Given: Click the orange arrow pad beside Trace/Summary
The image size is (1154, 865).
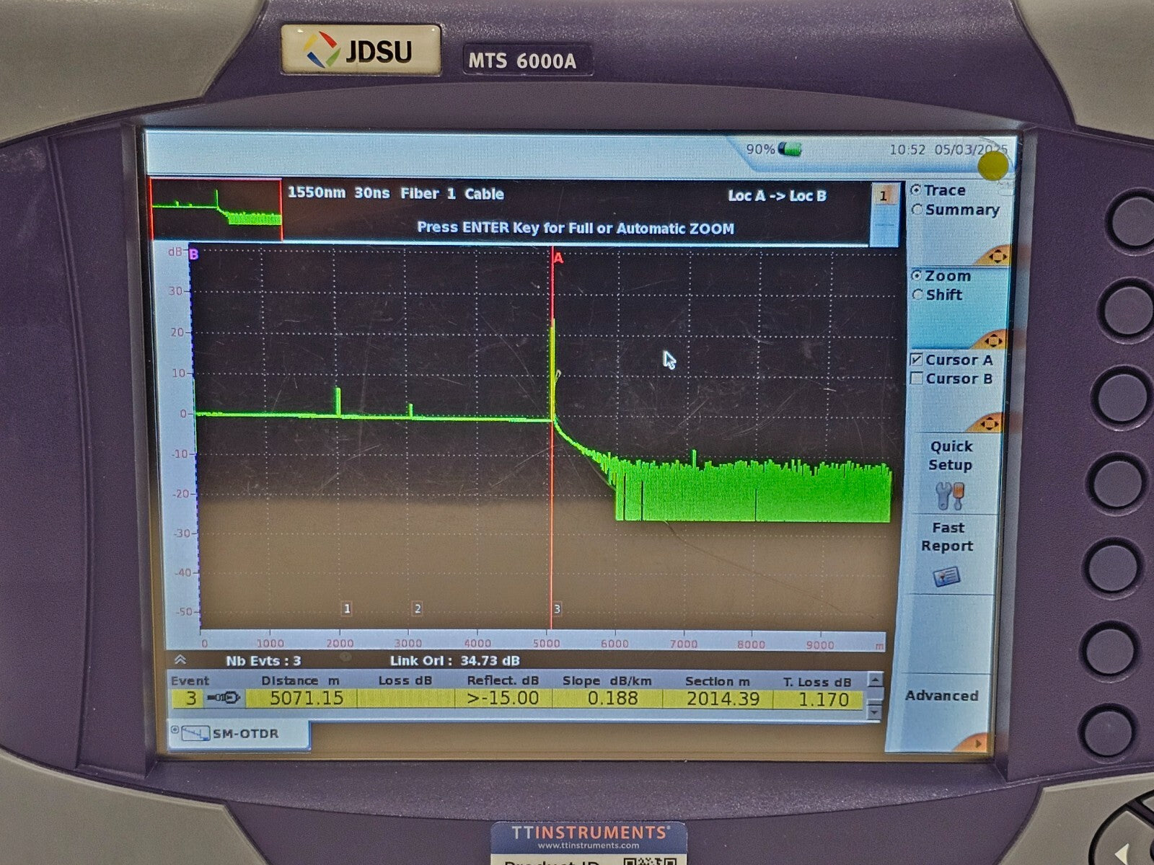Looking at the screenshot, I should point(999,256).
